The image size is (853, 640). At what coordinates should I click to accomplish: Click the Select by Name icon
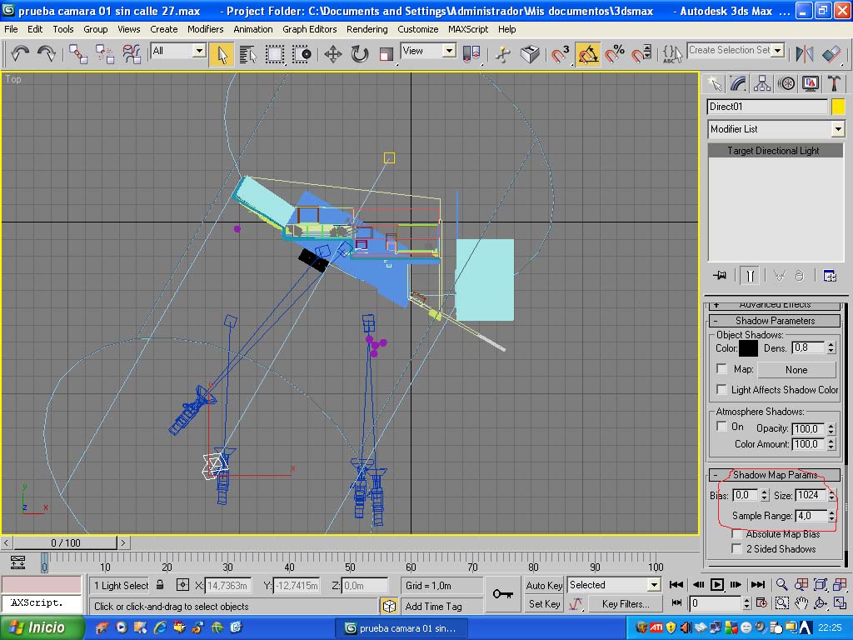point(247,55)
